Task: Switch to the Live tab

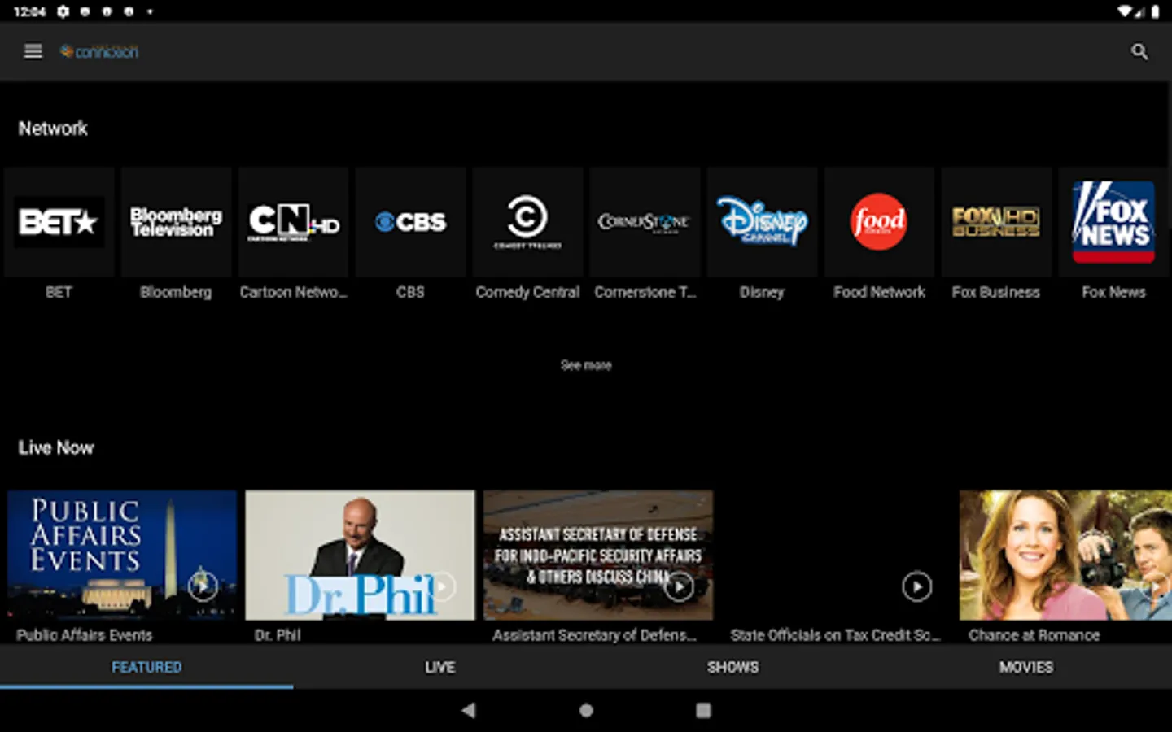Action: tap(439, 667)
